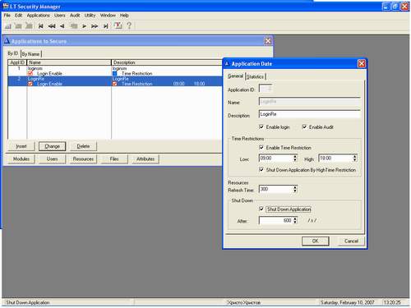This screenshot has width=411, height=308.
Task: Toggle Enable Time Restriction checkbox
Action: pyautogui.click(x=261, y=147)
